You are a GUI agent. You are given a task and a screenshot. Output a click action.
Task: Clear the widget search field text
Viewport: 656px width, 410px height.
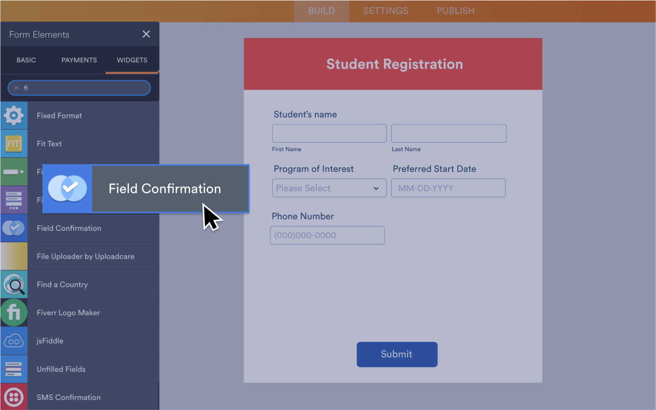(16, 88)
